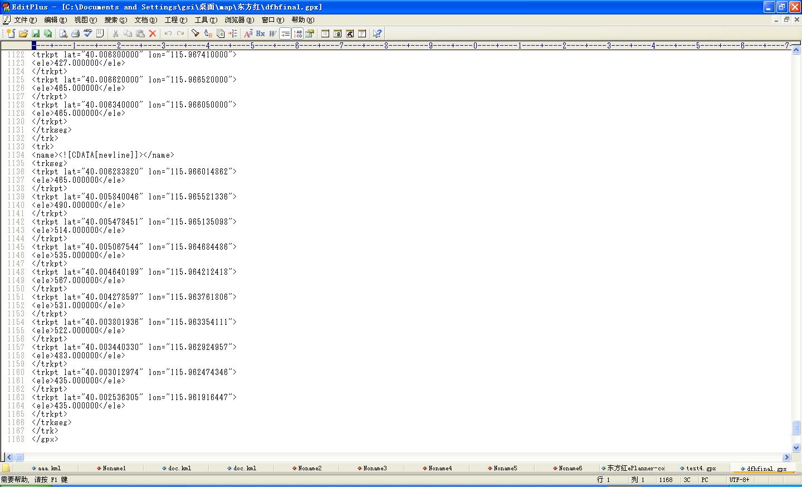Click the UTF-8 encoding status bar field

[x=739, y=480]
